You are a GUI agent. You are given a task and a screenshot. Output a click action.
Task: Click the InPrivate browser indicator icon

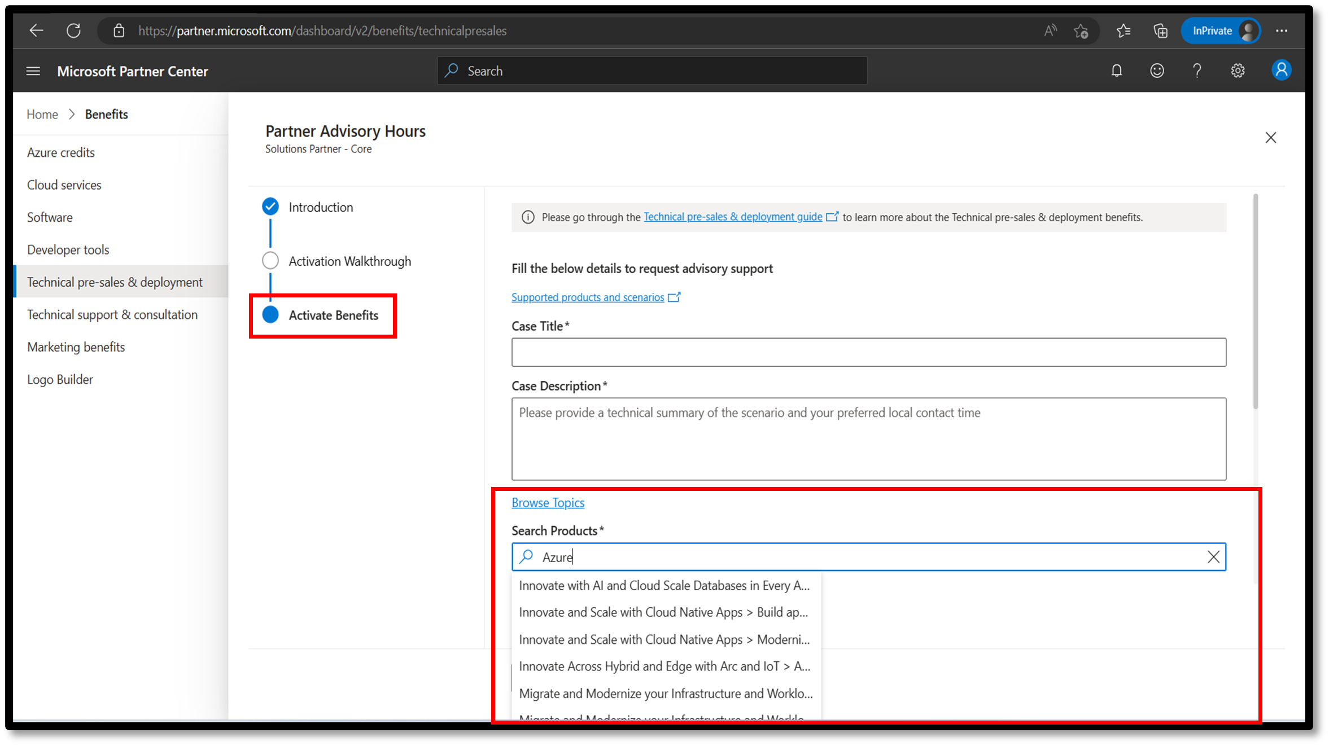(x=1221, y=30)
